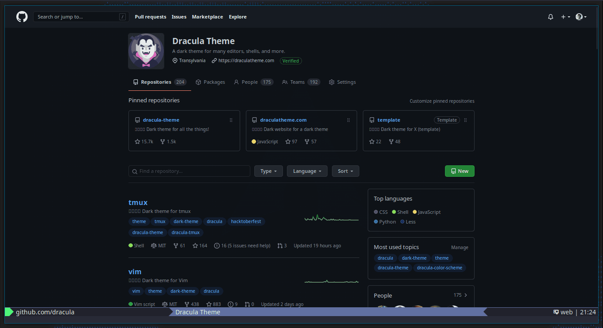Open the vim 0 pull requests
The image size is (603, 328).
tap(249, 304)
